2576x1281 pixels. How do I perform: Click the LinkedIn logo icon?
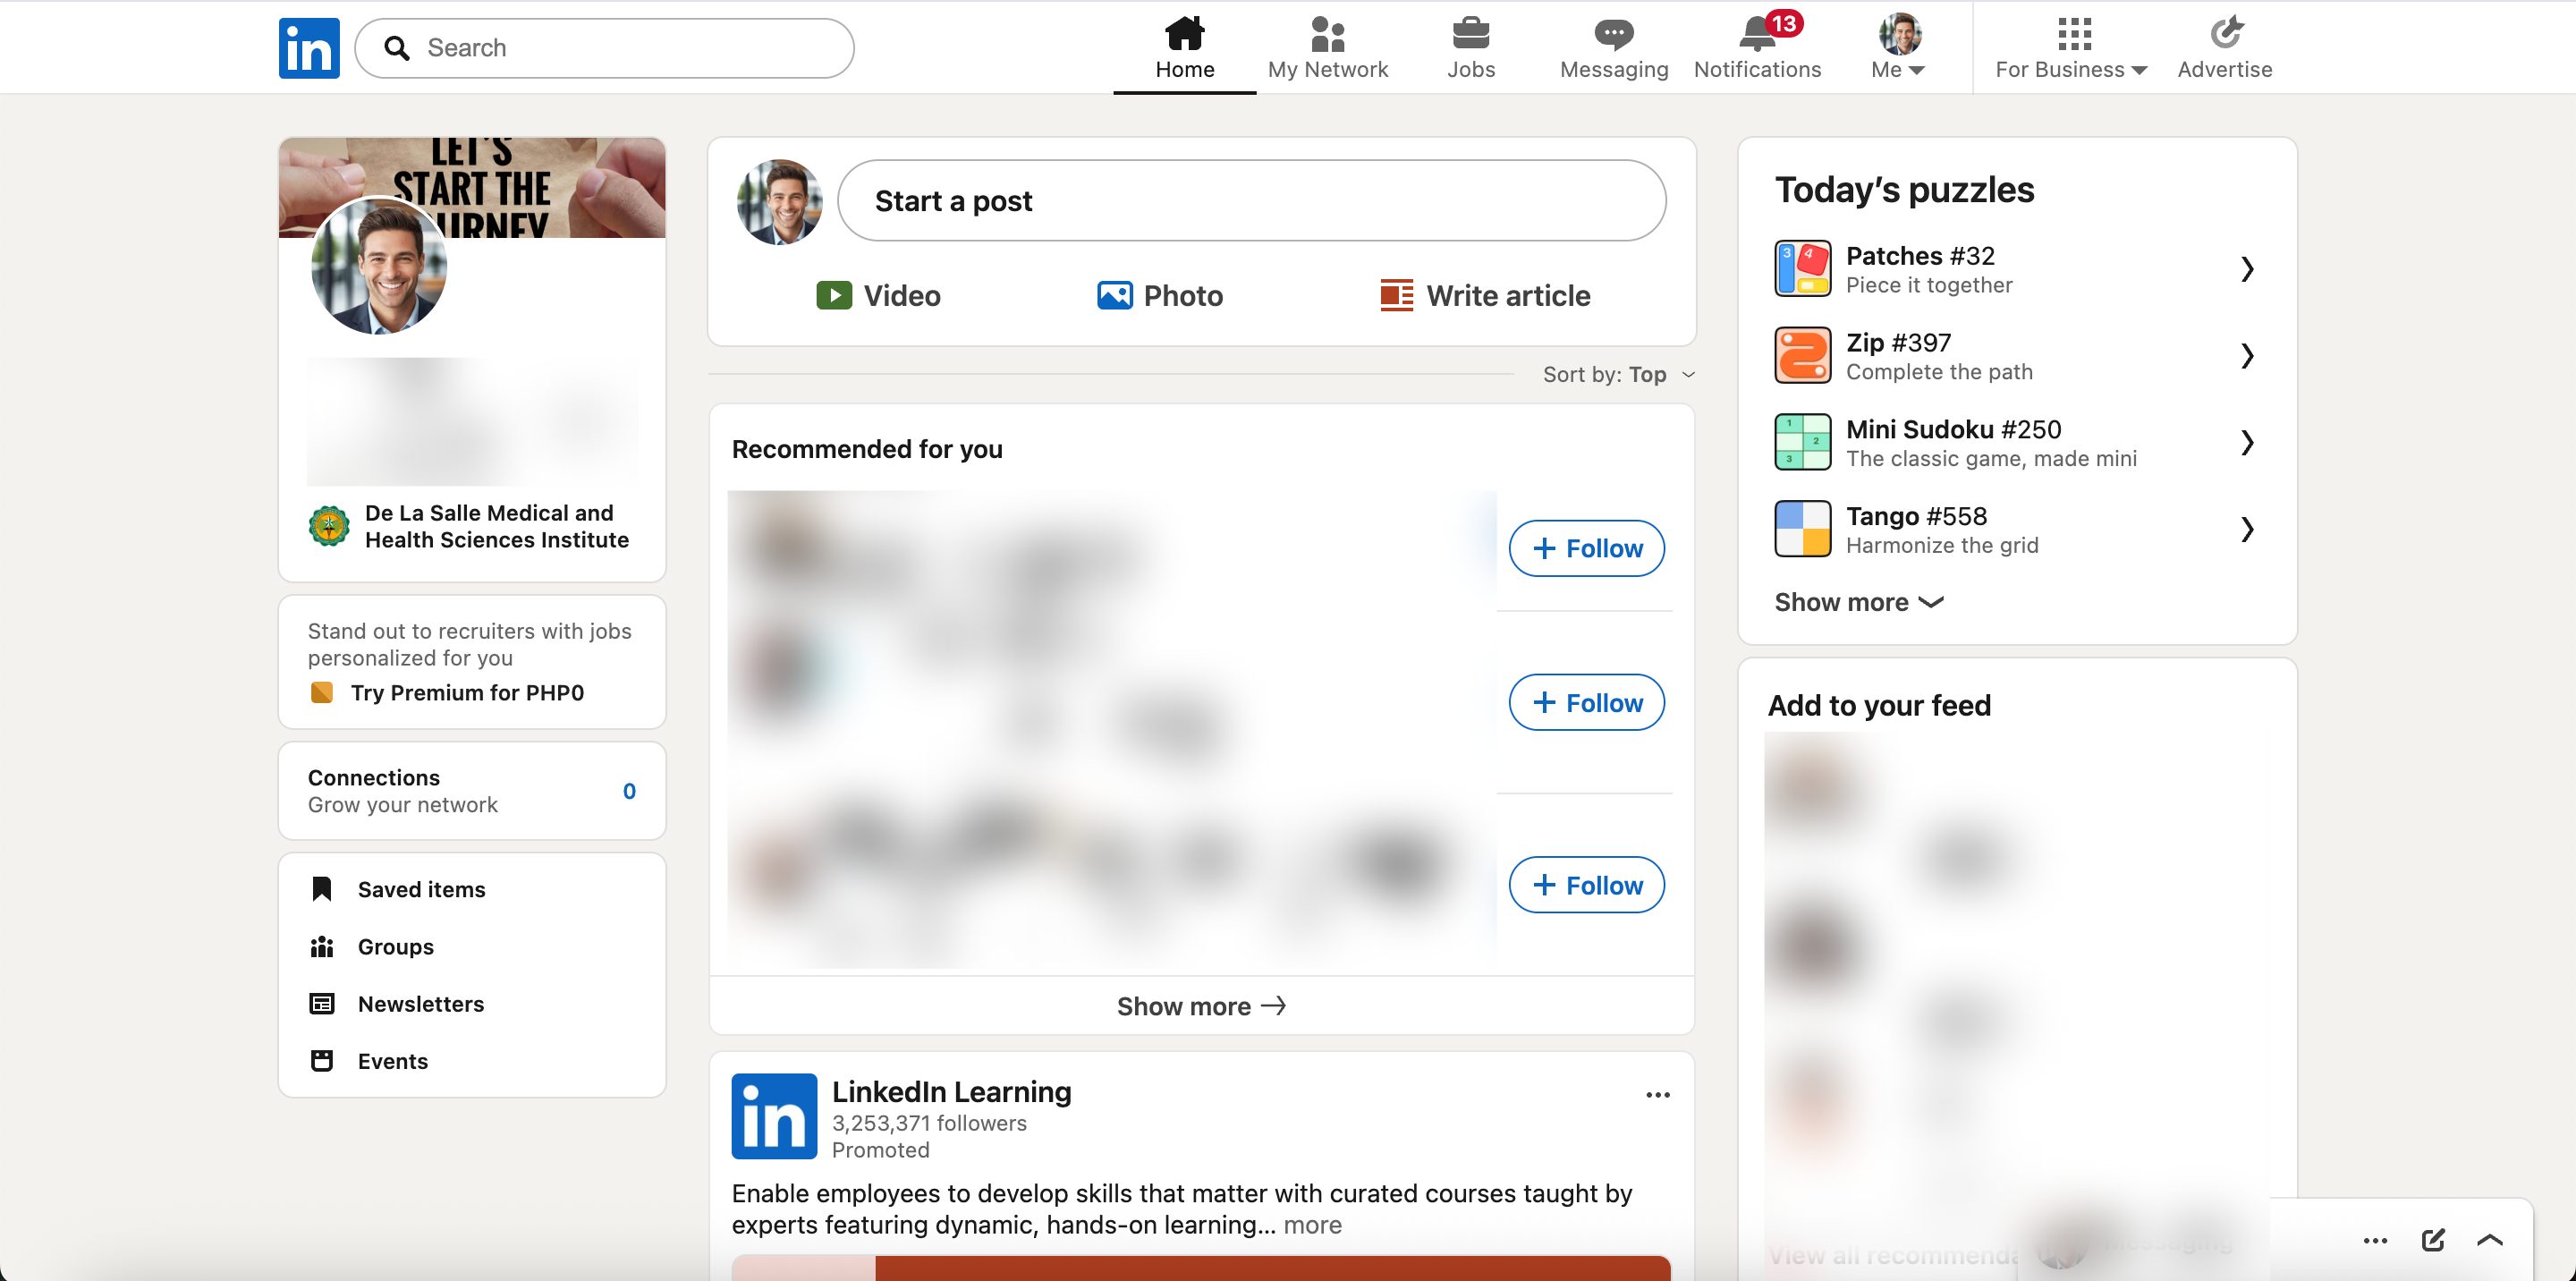point(309,48)
